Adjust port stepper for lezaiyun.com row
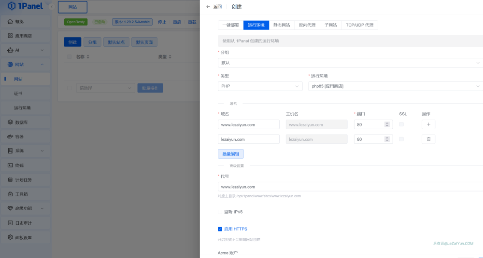The image size is (483, 258). (387, 139)
